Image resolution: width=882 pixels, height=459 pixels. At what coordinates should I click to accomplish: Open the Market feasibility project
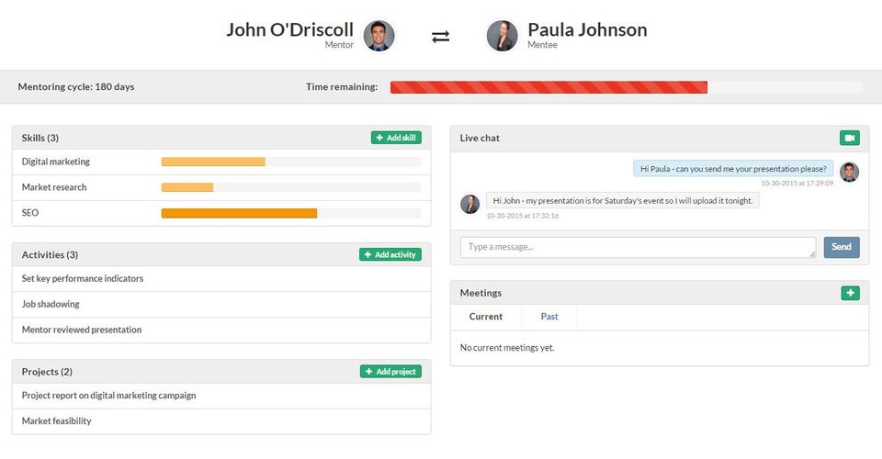click(x=221, y=420)
